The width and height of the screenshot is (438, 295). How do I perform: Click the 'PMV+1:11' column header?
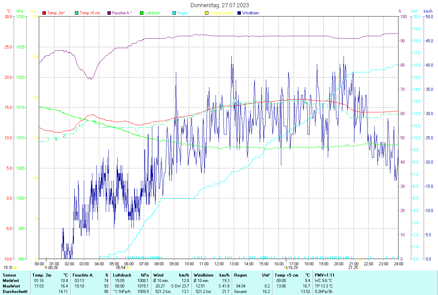click(x=325, y=275)
